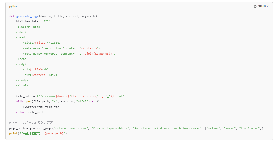Click the {title} placeholder inside title tag
Screen dimensions: 279x143
pyautogui.click(x=41, y=43)
